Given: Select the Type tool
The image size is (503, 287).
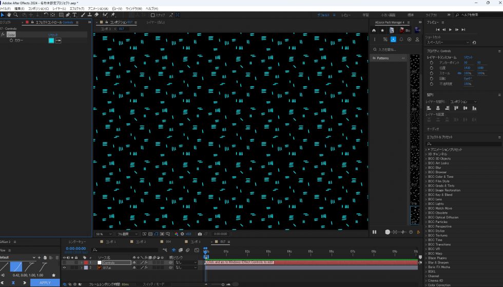Looking at the screenshot, I should [x=75, y=15].
